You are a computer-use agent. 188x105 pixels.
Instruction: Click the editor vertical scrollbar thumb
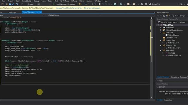152,42
